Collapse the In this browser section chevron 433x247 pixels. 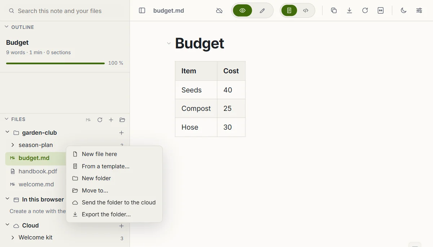8,199
